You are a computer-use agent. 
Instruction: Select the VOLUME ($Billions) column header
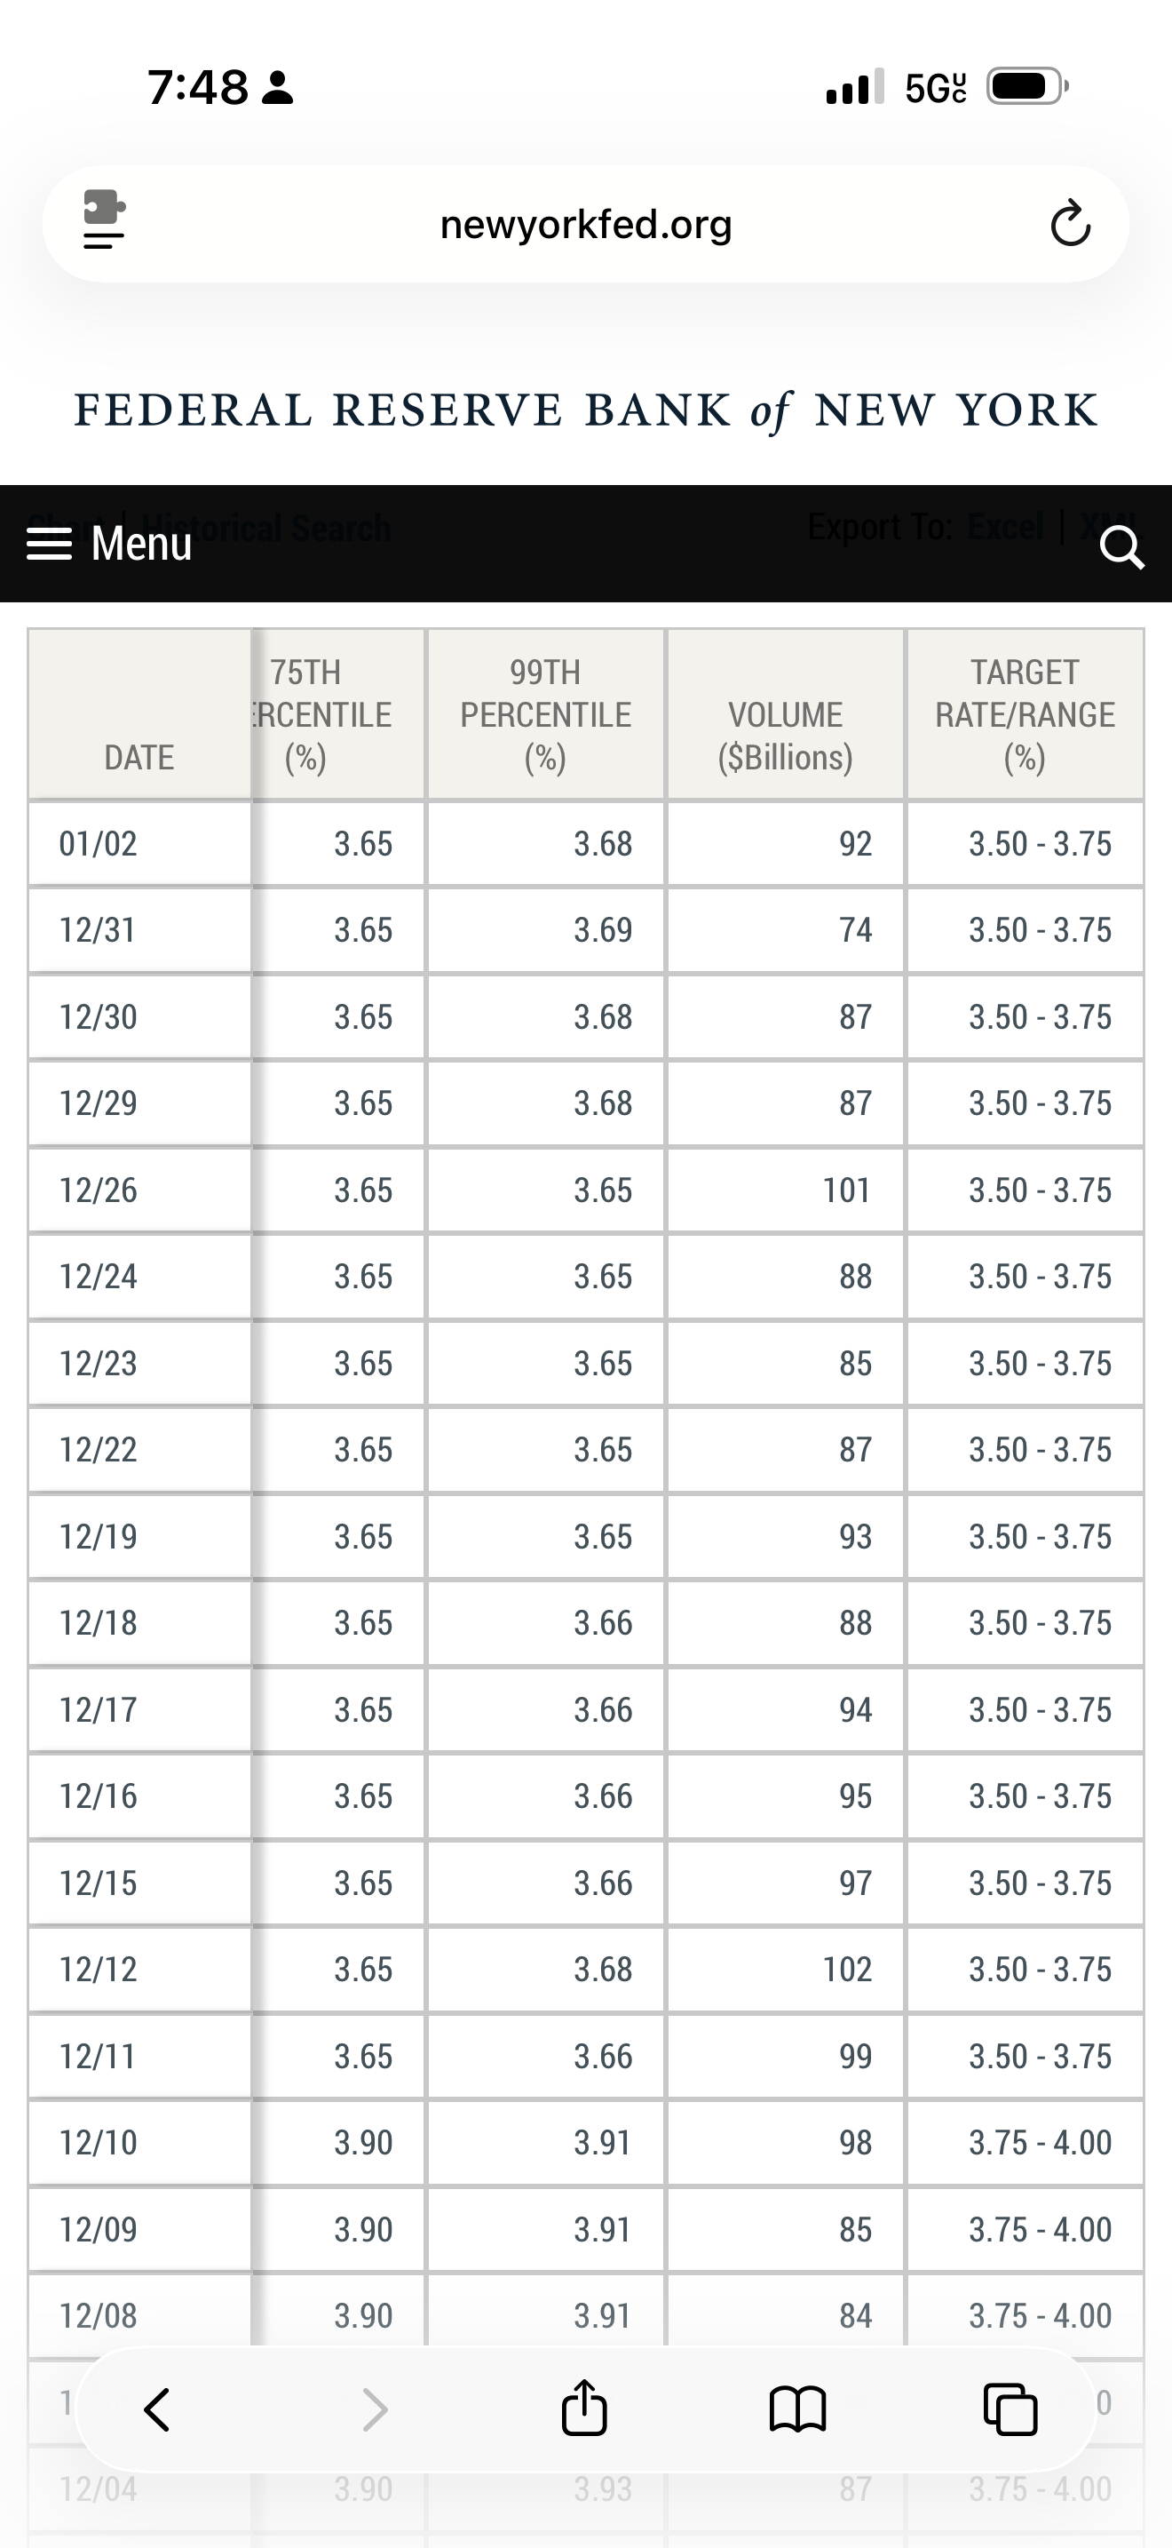786,735
